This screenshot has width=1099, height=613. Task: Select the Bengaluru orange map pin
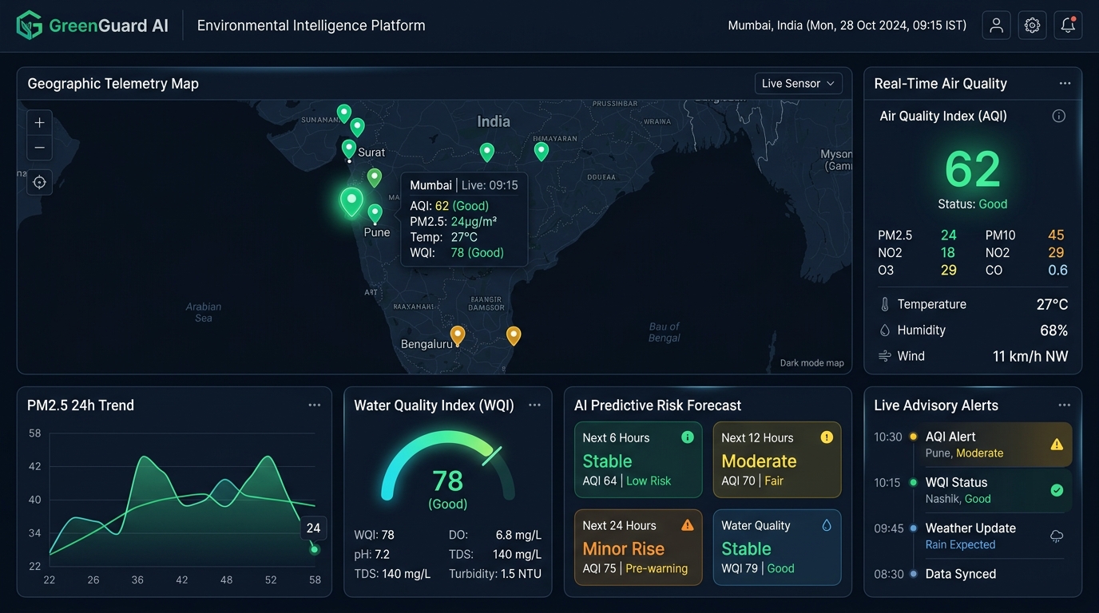pos(457,335)
